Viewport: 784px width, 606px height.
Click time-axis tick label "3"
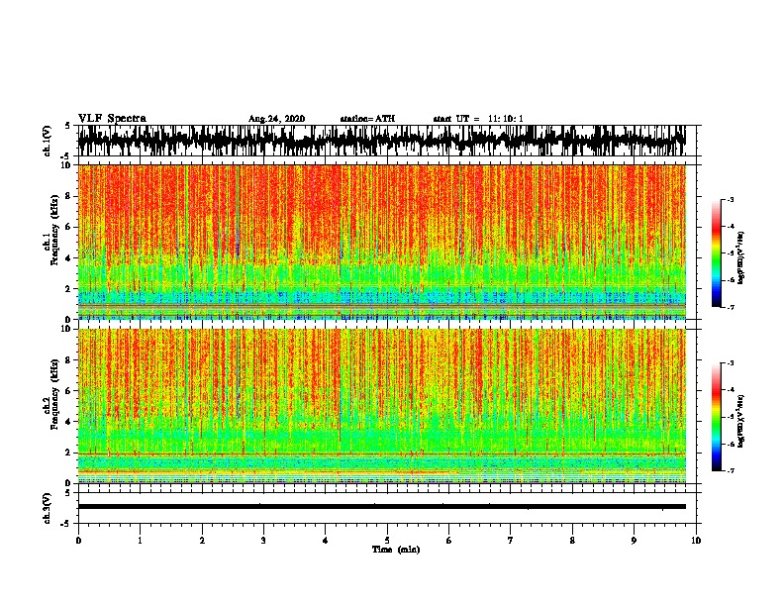(x=263, y=541)
